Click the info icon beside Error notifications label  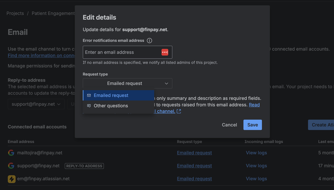[x=149, y=41]
